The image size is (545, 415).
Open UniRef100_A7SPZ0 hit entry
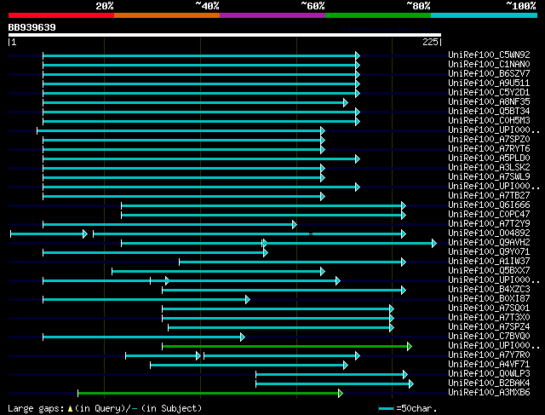489,139
